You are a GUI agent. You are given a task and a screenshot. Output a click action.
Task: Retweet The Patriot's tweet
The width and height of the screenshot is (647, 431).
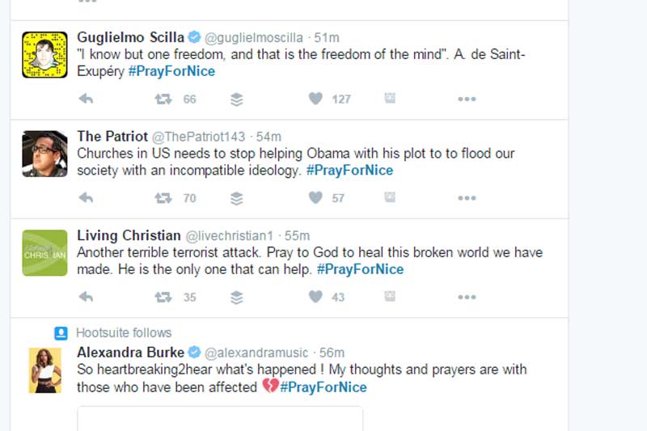(163, 197)
